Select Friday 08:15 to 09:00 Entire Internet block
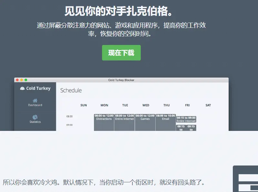Viewport: 258px width, 192px height. point(186,119)
